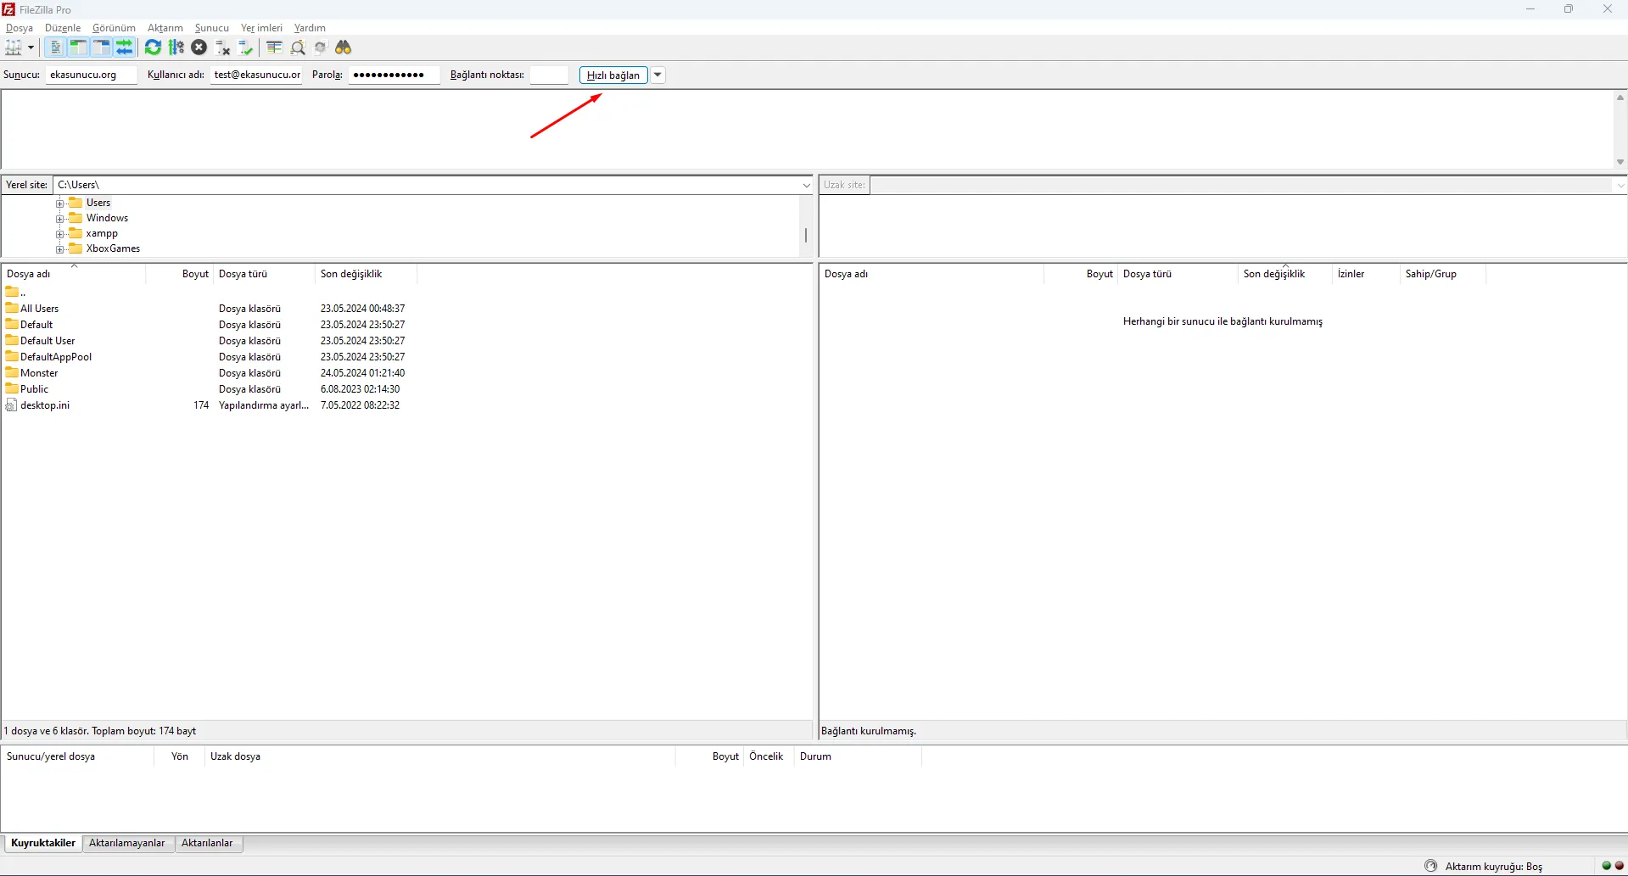Sort remote list by Sahip/Grup column
1628x876 pixels.
point(1442,274)
